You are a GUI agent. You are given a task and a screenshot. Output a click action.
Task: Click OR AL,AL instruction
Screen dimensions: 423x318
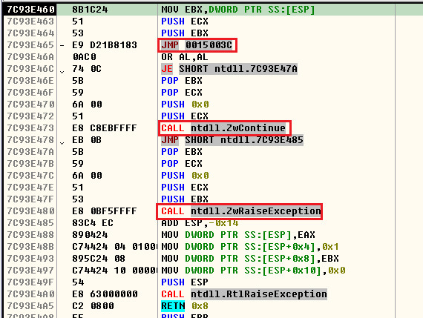click(x=185, y=57)
